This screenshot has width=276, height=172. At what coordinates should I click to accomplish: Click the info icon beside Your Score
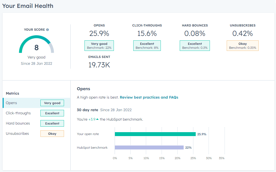47,30
